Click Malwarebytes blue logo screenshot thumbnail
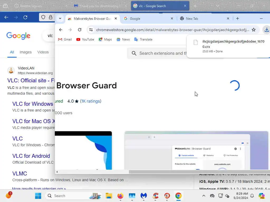The width and height of the screenshot is (270, 202). click(x=83, y=150)
